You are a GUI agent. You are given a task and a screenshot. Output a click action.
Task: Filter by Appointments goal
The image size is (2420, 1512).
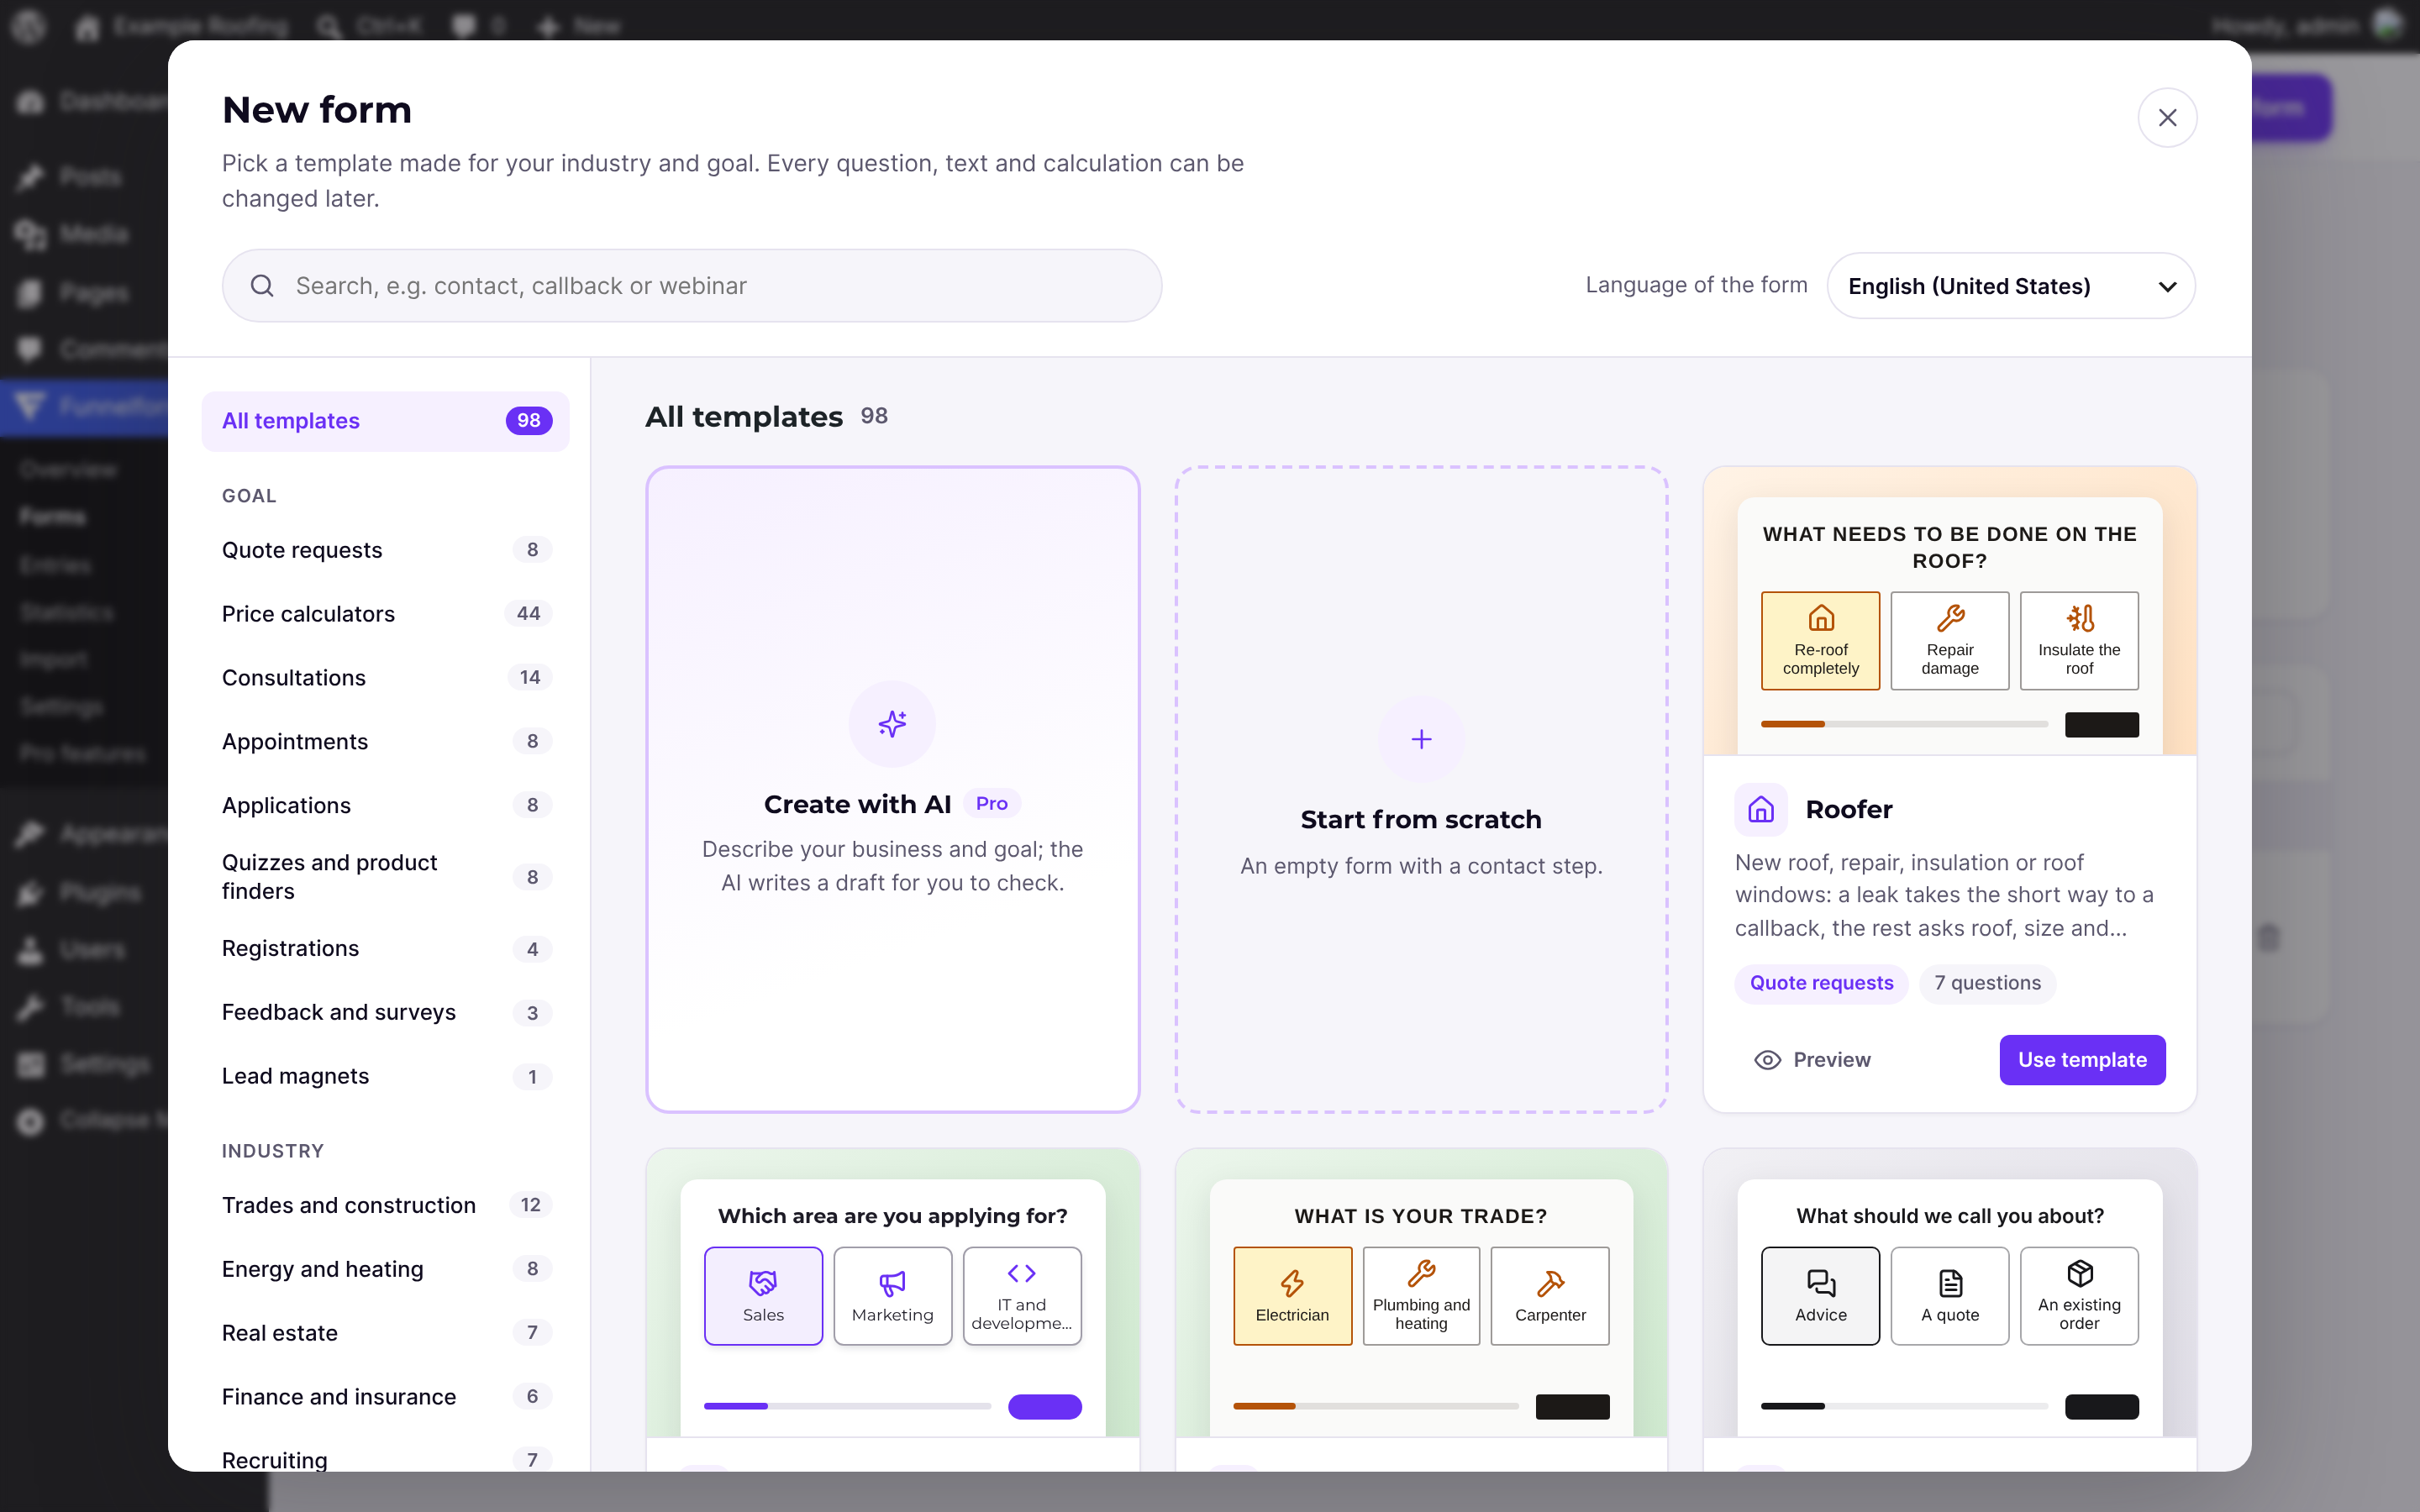pos(385,742)
